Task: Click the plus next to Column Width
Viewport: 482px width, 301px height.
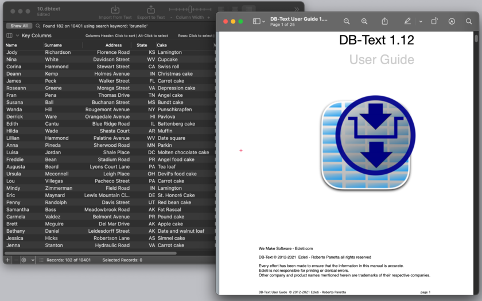Action: [209, 18]
